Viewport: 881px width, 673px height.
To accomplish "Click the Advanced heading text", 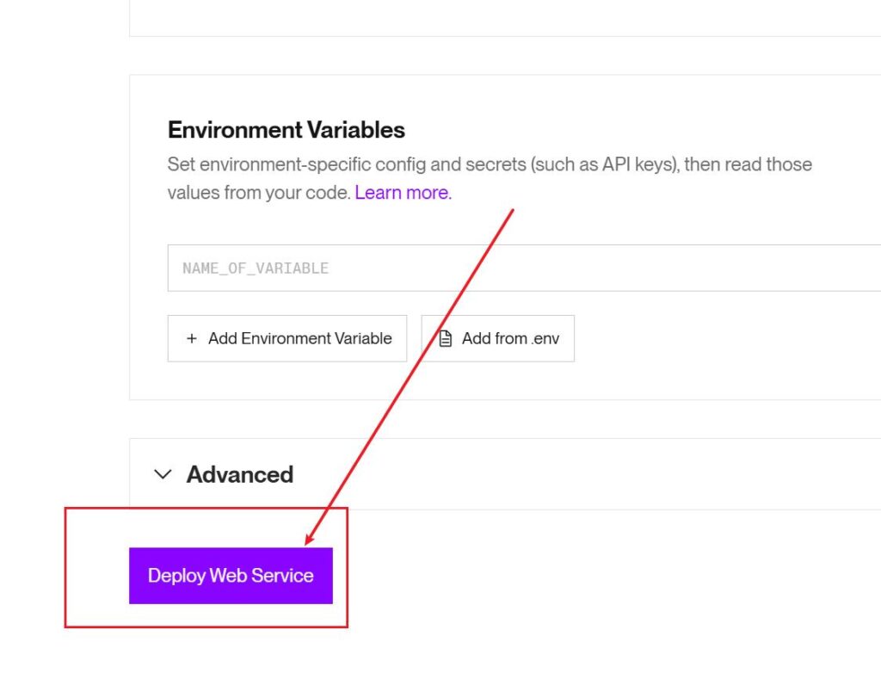I will [x=239, y=474].
